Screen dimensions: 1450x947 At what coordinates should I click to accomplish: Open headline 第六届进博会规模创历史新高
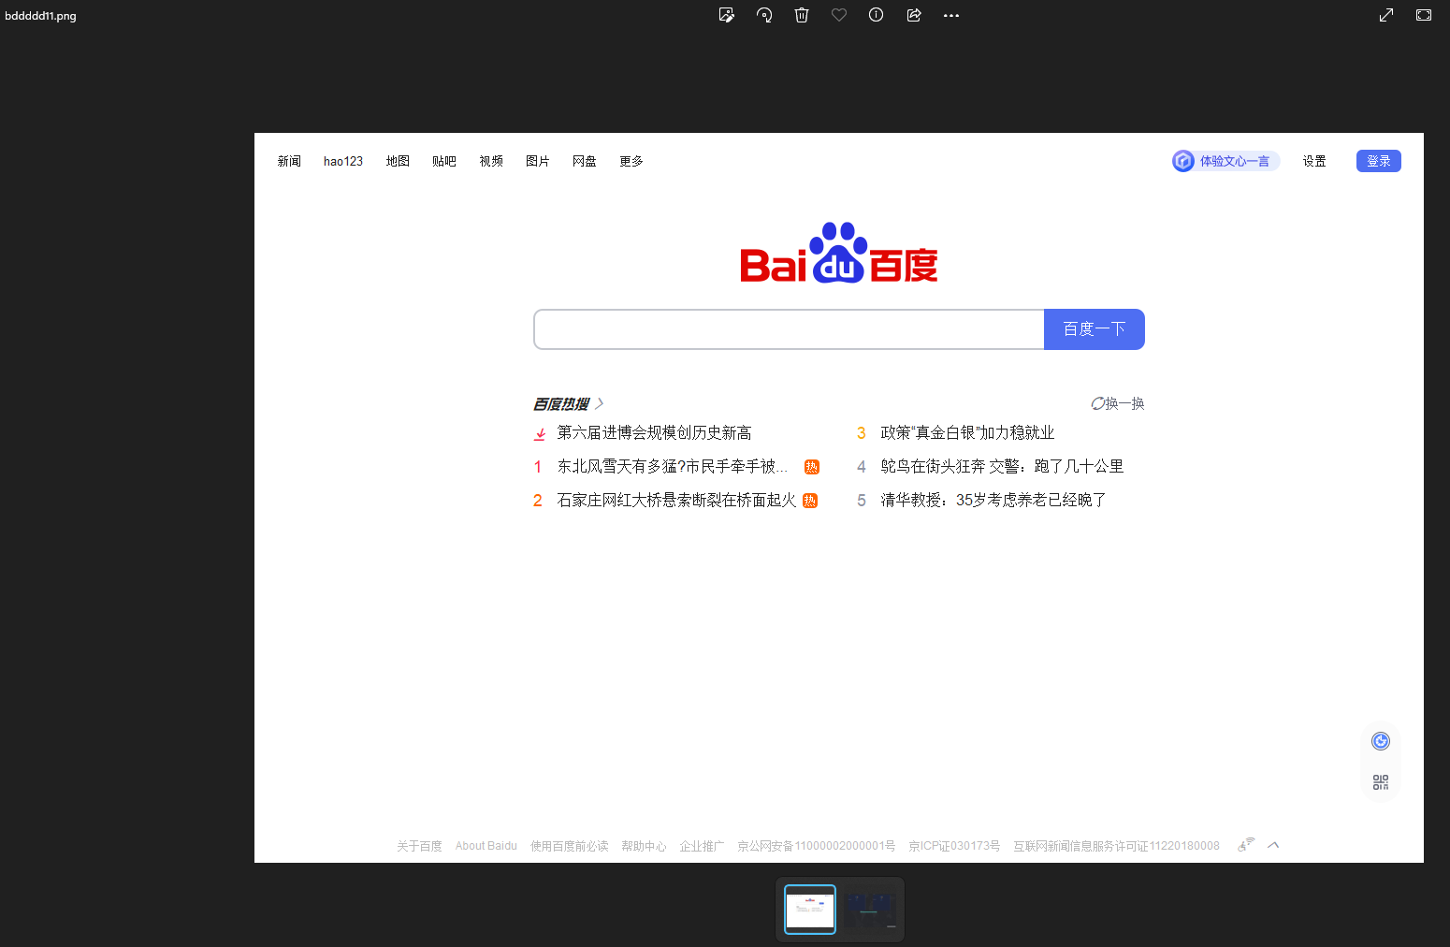point(654,432)
